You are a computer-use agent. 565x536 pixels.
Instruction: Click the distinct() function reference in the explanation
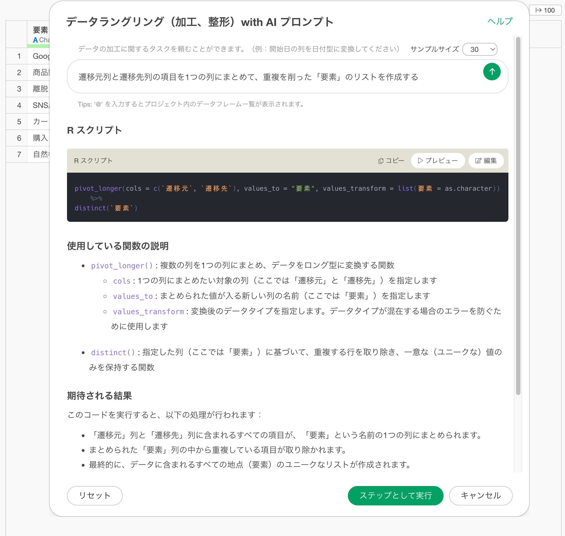[113, 352]
